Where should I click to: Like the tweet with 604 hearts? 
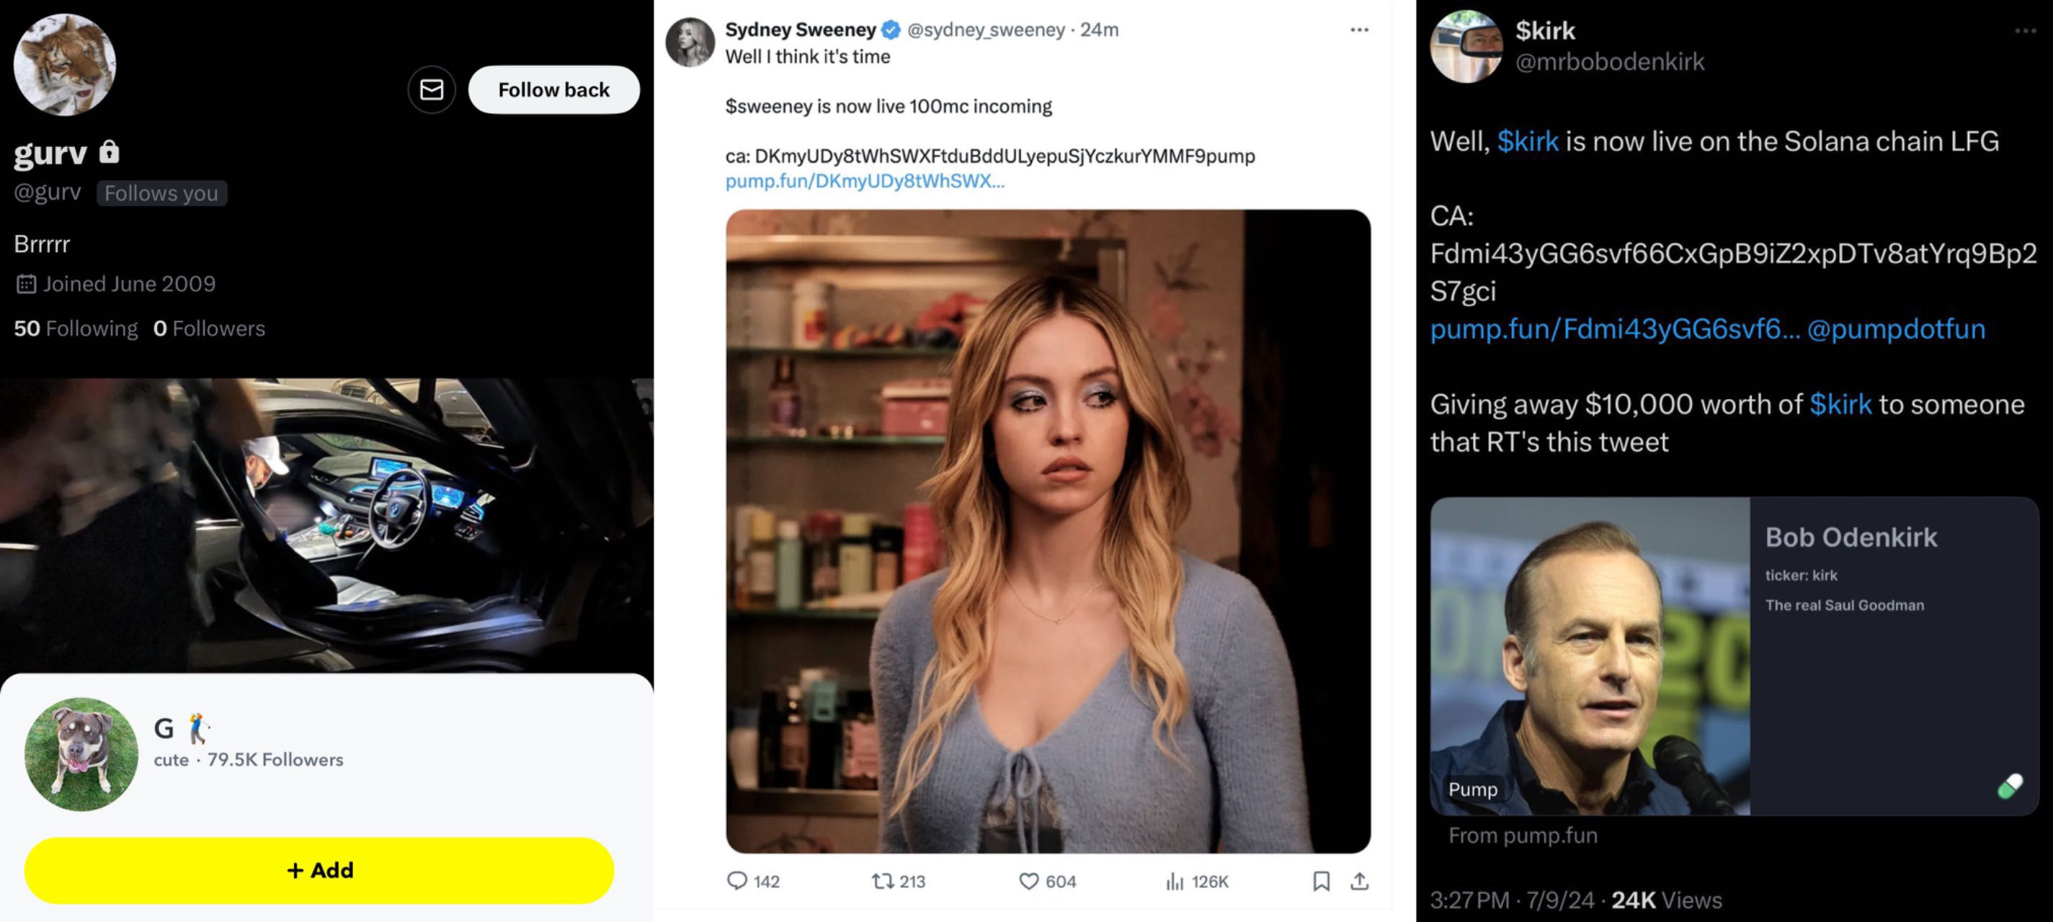coord(1029,880)
